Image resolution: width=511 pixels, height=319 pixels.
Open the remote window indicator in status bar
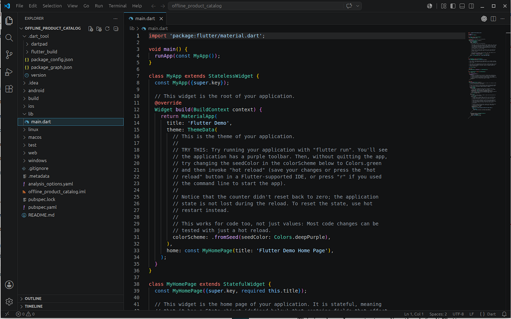click(7, 314)
